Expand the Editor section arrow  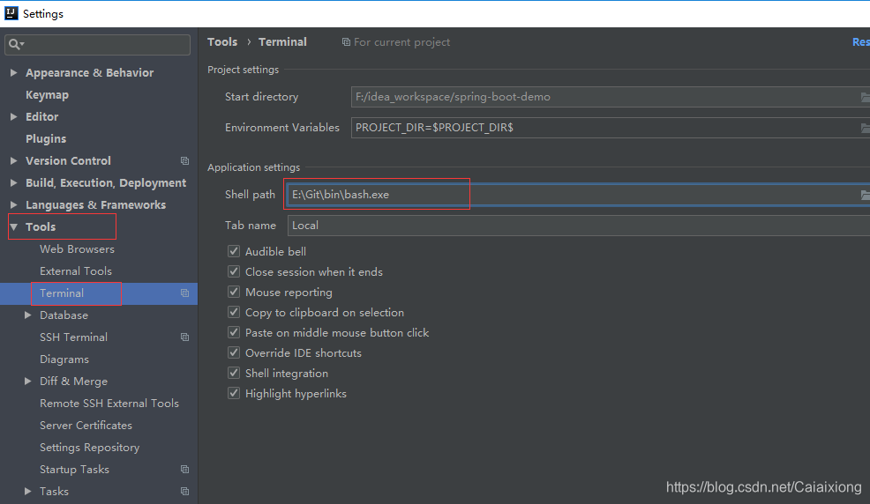click(x=14, y=116)
